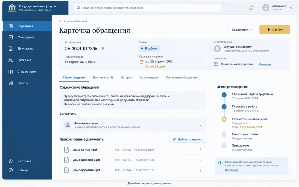The image size is (299, 187).
Task: Open the Подробнее link
Action: click(231, 170)
